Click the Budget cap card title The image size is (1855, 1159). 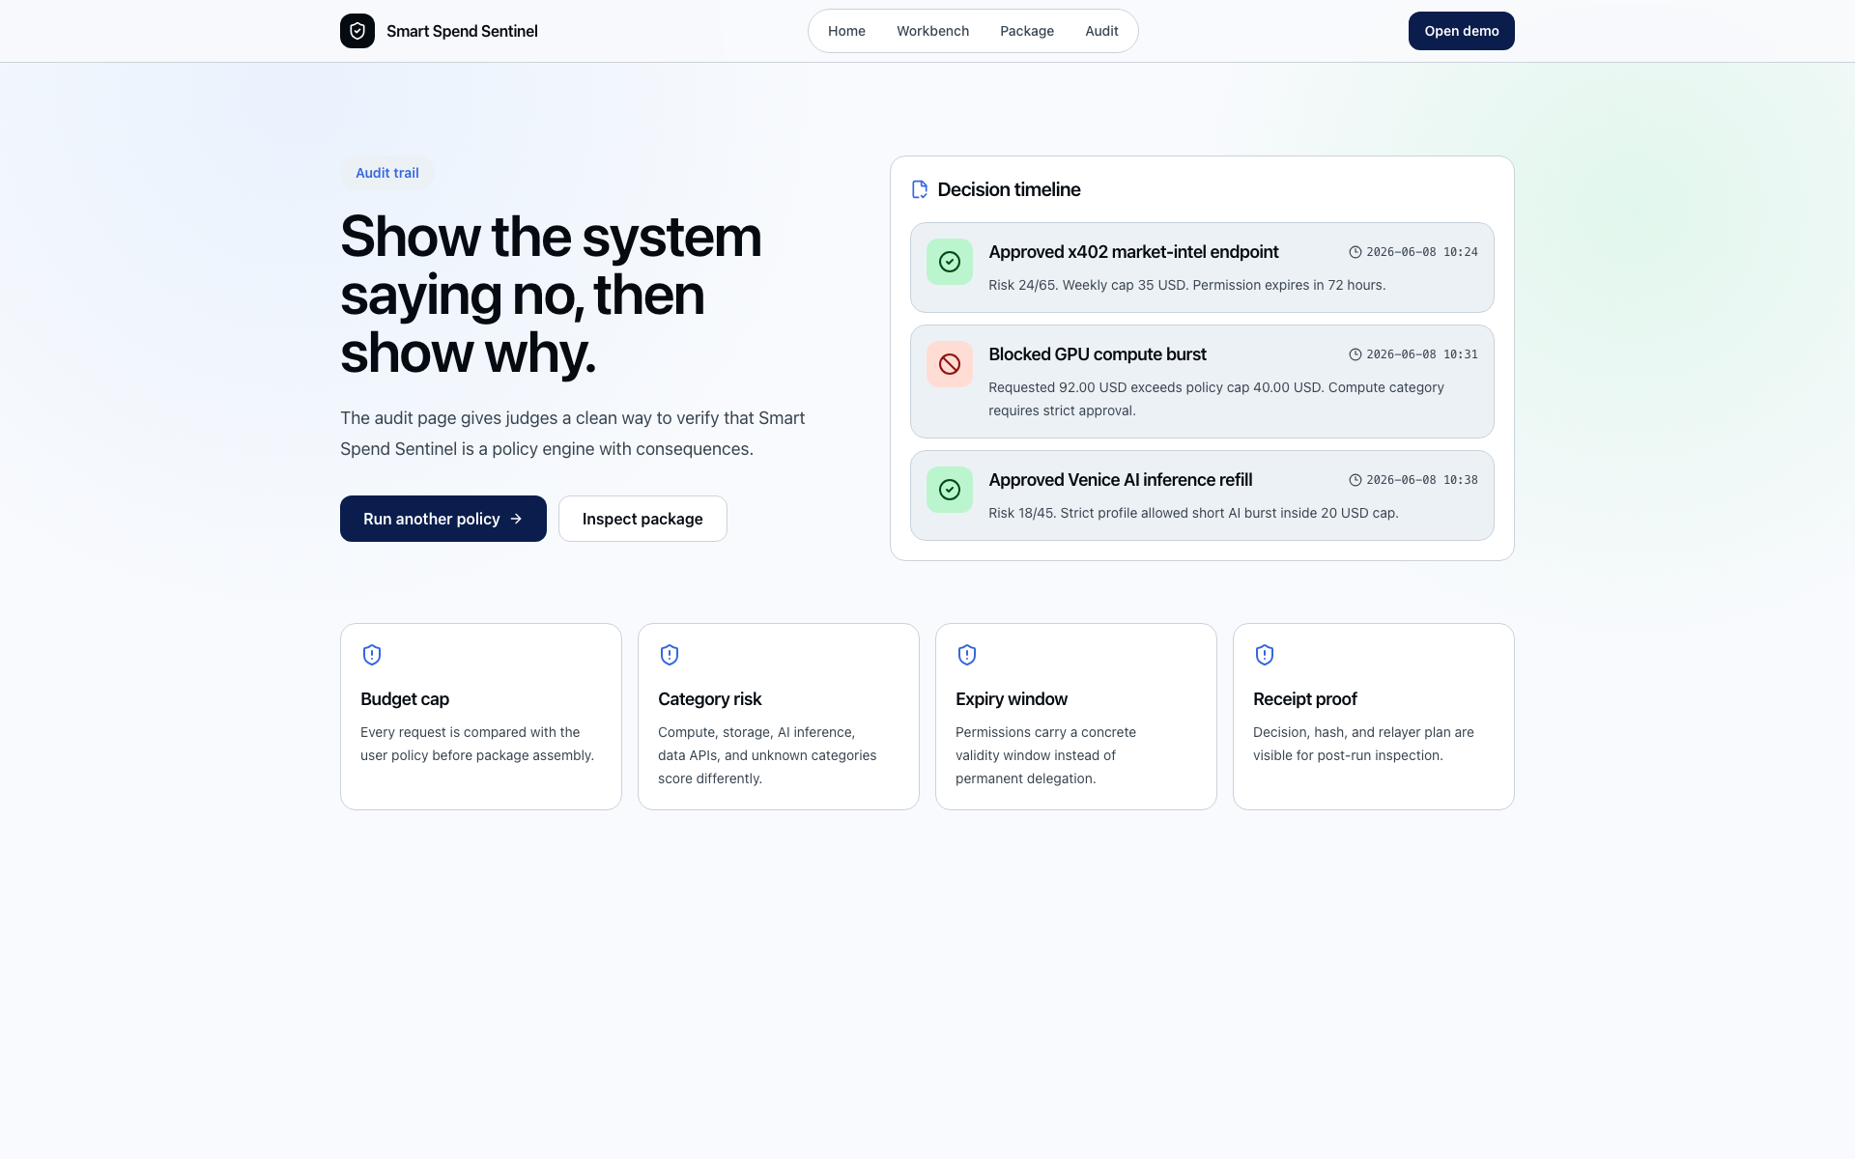click(x=405, y=699)
